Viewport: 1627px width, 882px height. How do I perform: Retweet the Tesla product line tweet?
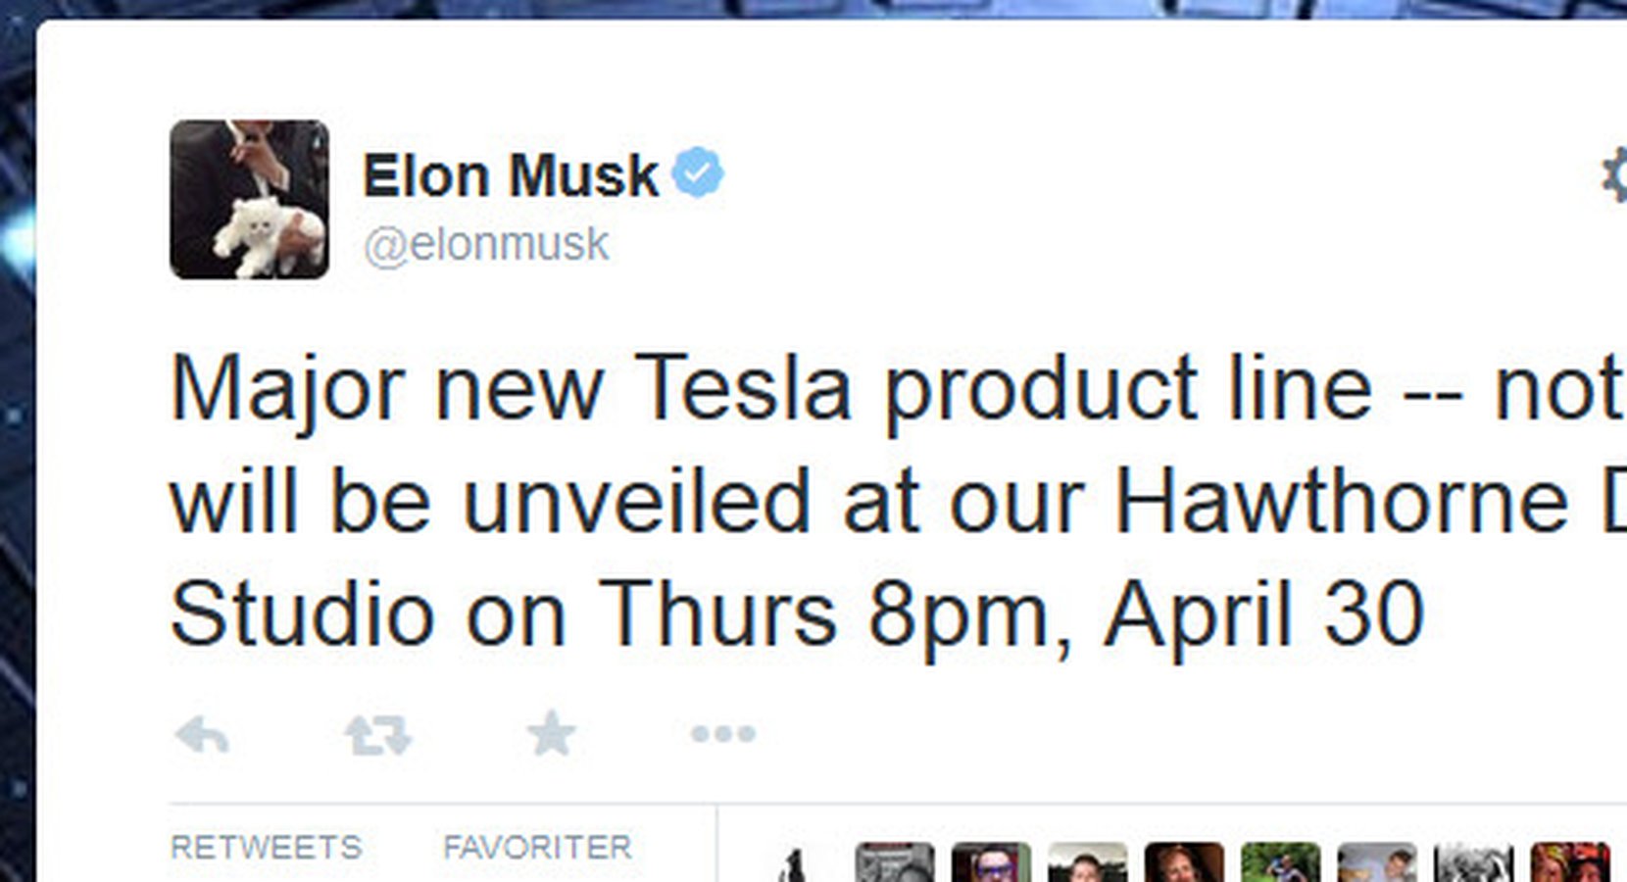pos(378,734)
